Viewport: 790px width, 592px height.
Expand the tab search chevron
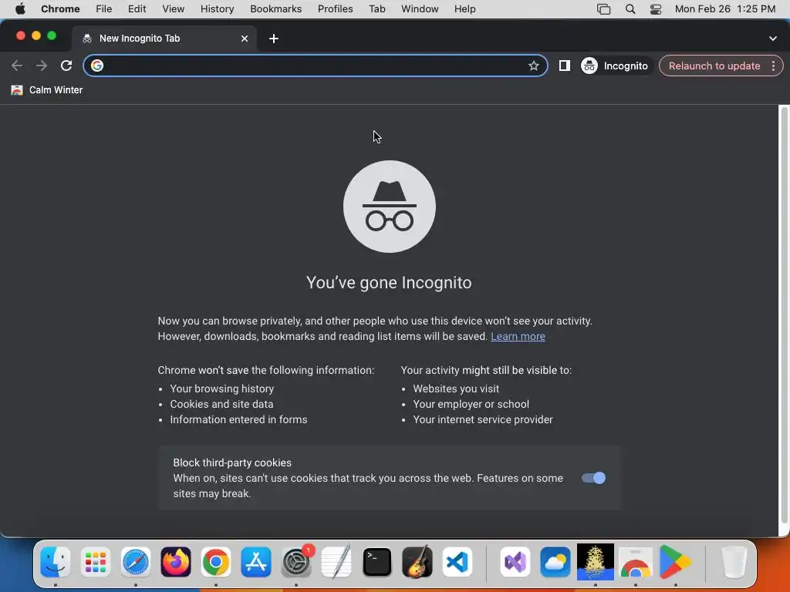coord(772,39)
